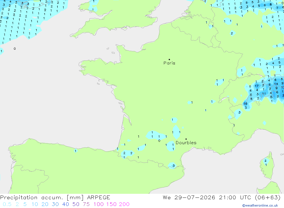Click the 0 value west of Dourbies

159,141
